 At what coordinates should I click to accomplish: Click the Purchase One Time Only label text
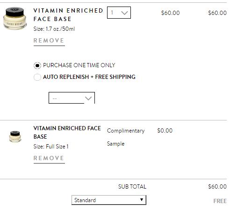[79, 65]
